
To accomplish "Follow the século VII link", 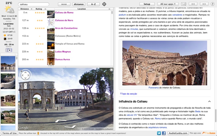I will pos(132,115).
